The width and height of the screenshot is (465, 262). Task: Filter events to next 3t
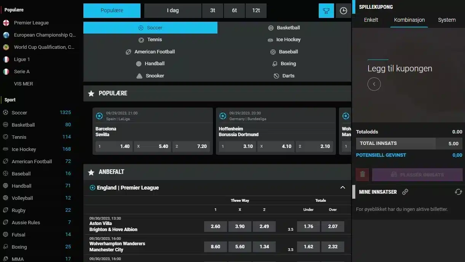(x=213, y=11)
